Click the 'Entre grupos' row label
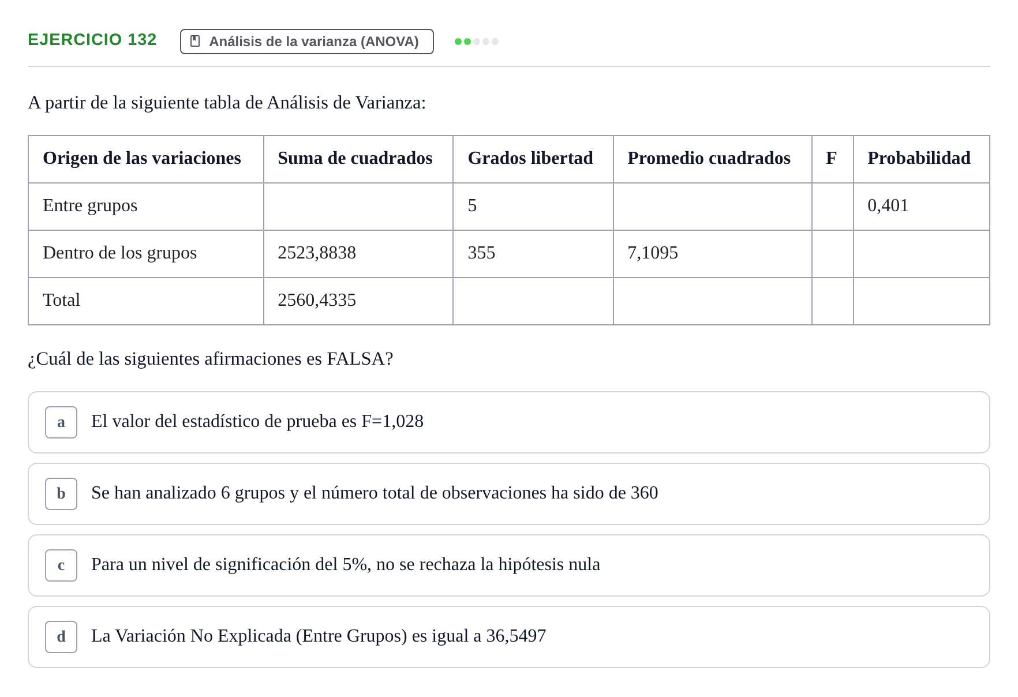Viewport: 1018px width, 697px height. coord(90,205)
